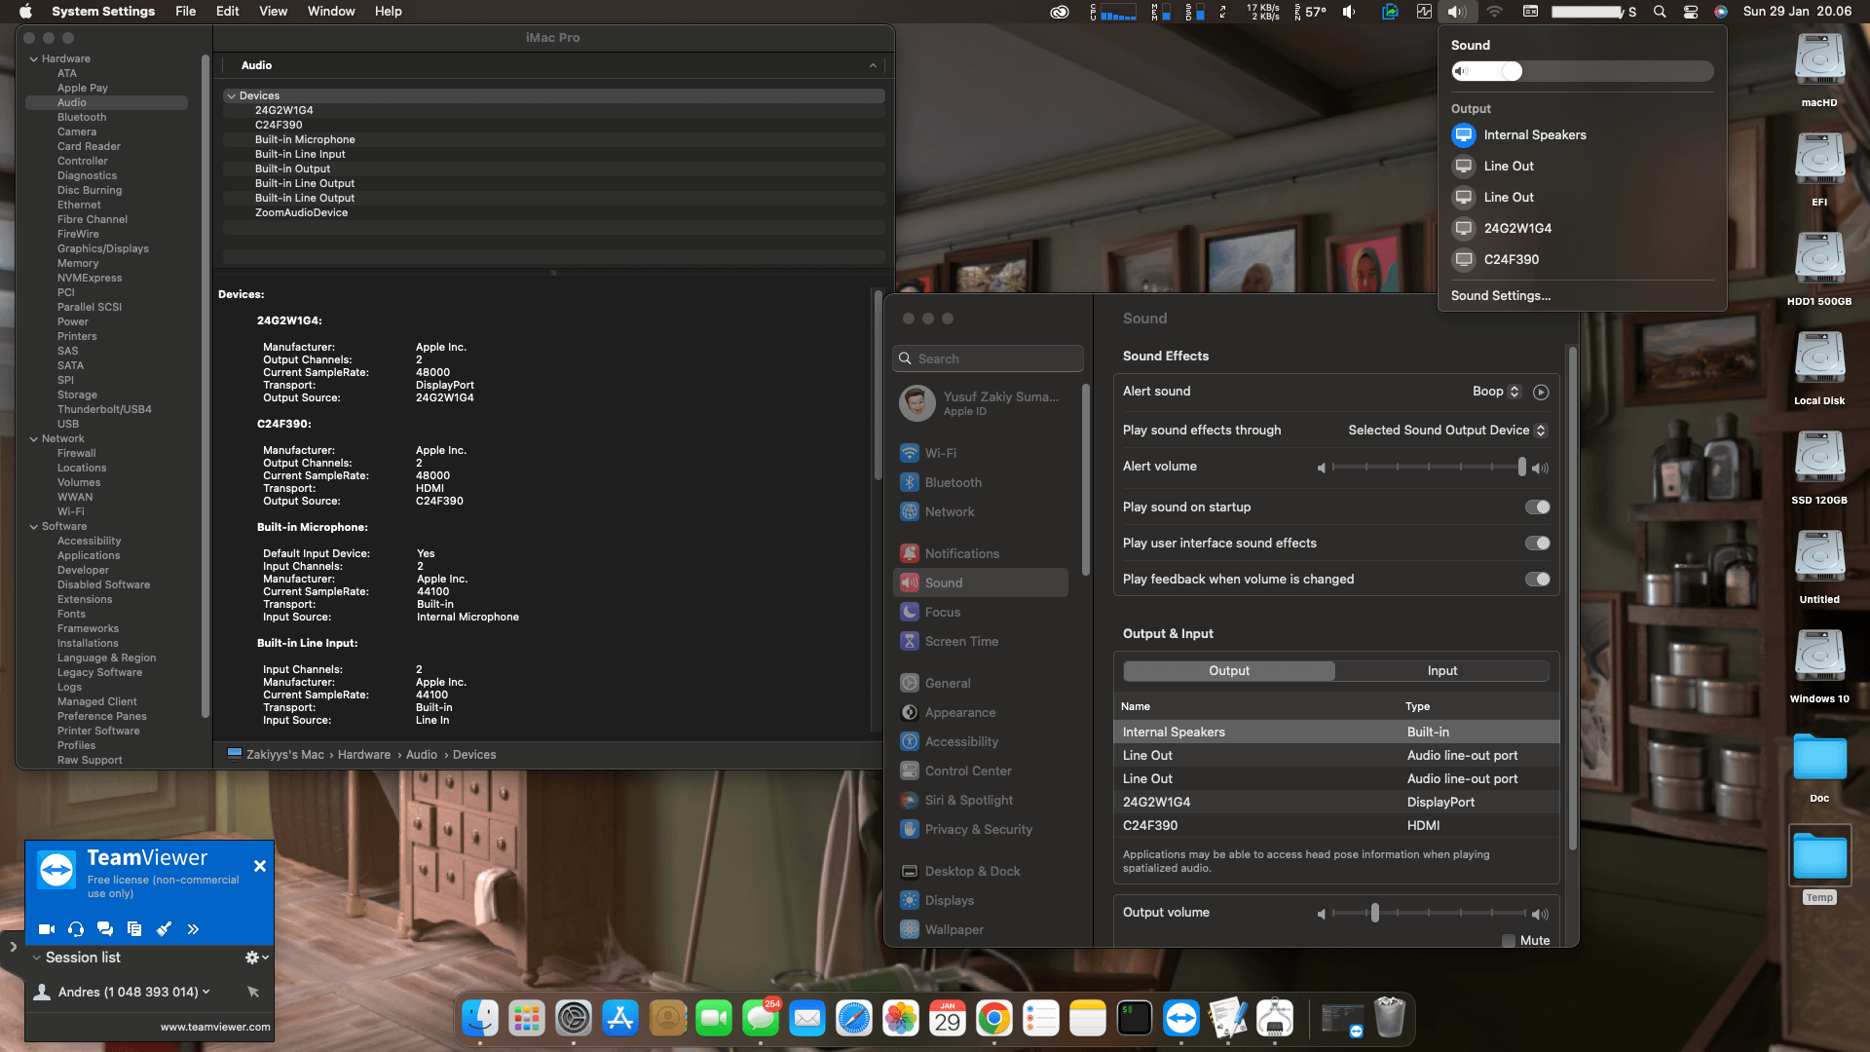Select Bluetooth in System Information sidebar
Screen dimensions: 1870x1052
[x=82, y=118]
